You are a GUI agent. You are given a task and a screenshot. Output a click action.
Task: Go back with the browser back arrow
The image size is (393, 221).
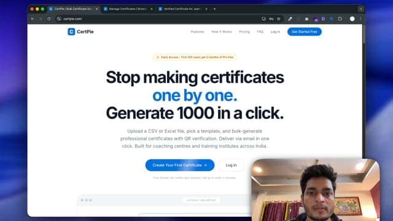[33, 19]
